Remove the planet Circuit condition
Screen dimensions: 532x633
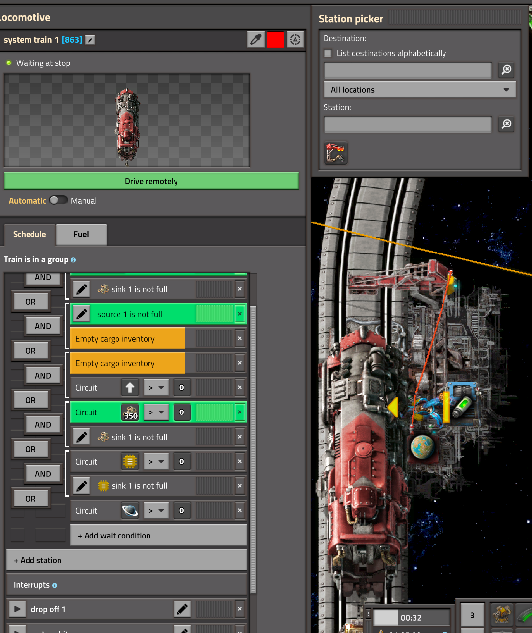[240, 511]
